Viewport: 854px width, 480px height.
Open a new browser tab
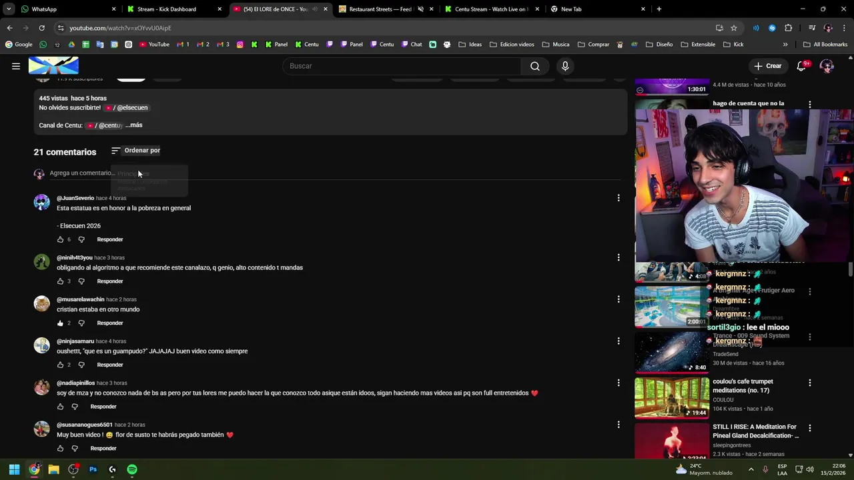click(659, 9)
